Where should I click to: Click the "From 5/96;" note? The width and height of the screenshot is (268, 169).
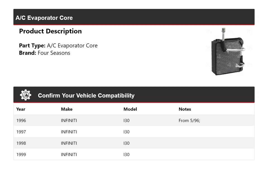click(x=189, y=121)
